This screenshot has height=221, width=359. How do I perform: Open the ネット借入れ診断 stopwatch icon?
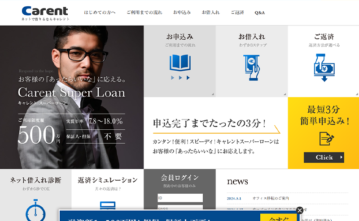35,210
